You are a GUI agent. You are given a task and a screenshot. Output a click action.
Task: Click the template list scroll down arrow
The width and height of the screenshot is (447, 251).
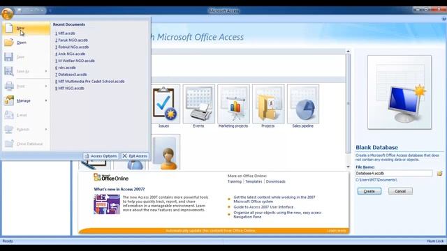pos(348,167)
